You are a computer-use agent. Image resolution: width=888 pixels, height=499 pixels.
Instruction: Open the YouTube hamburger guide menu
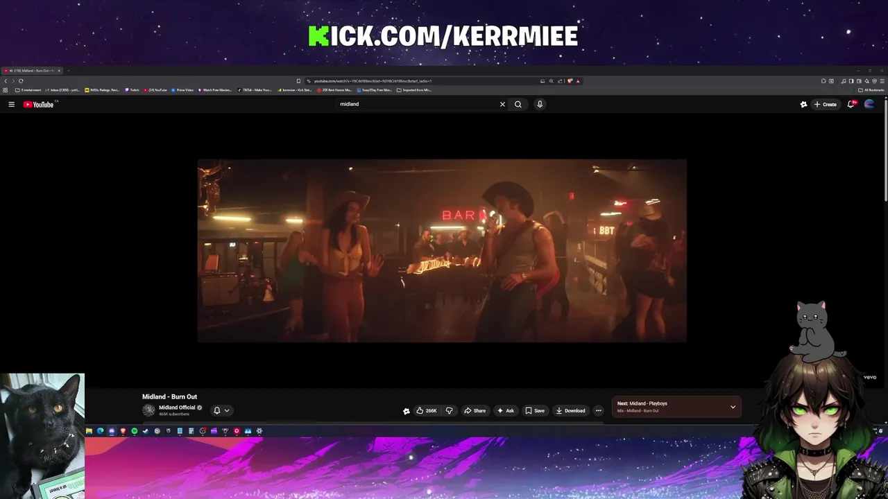tap(11, 104)
